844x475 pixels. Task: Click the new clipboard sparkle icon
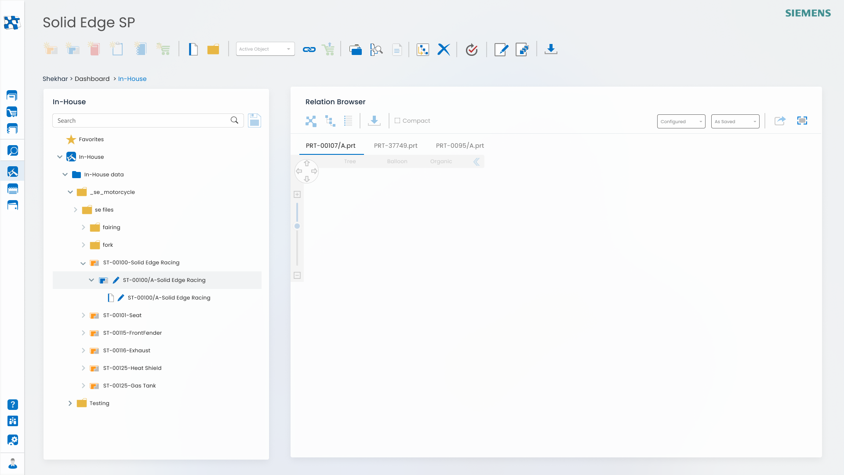click(116, 49)
